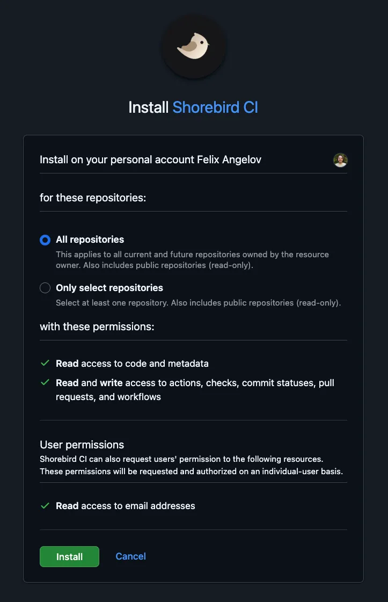
Task: Click the with these permissions label
Action: tap(97, 326)
